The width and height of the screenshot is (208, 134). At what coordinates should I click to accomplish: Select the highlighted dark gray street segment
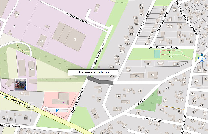tap(100, 80)
